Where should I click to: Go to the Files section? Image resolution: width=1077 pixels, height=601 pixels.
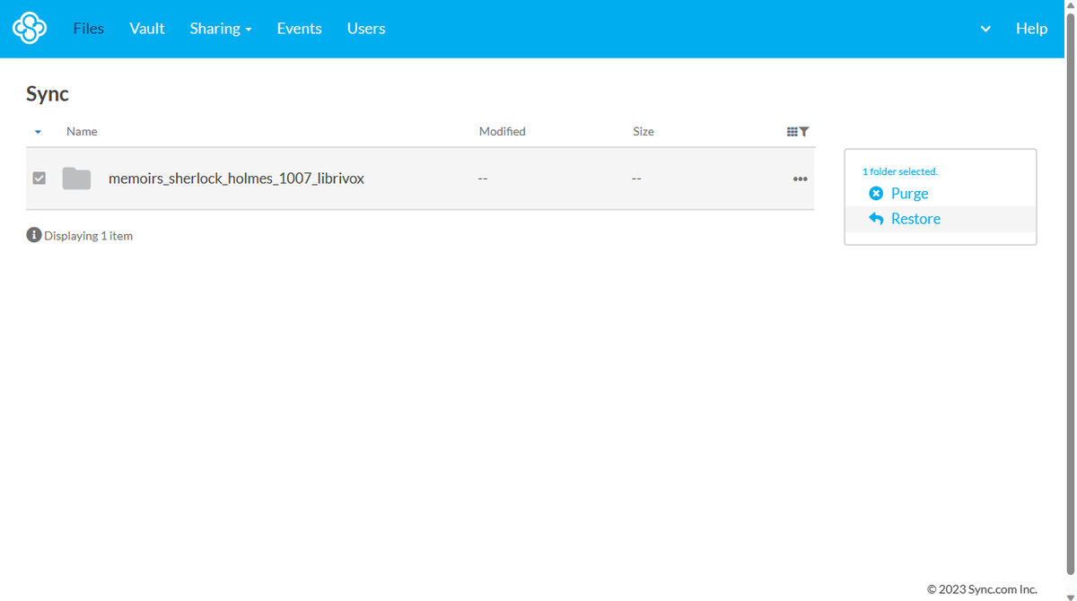click(88, 28)
